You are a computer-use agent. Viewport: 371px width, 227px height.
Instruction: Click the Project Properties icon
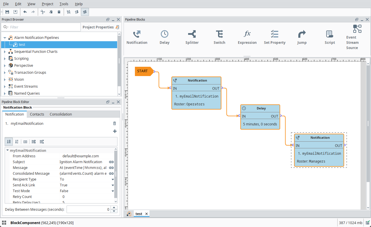[117, 27]
